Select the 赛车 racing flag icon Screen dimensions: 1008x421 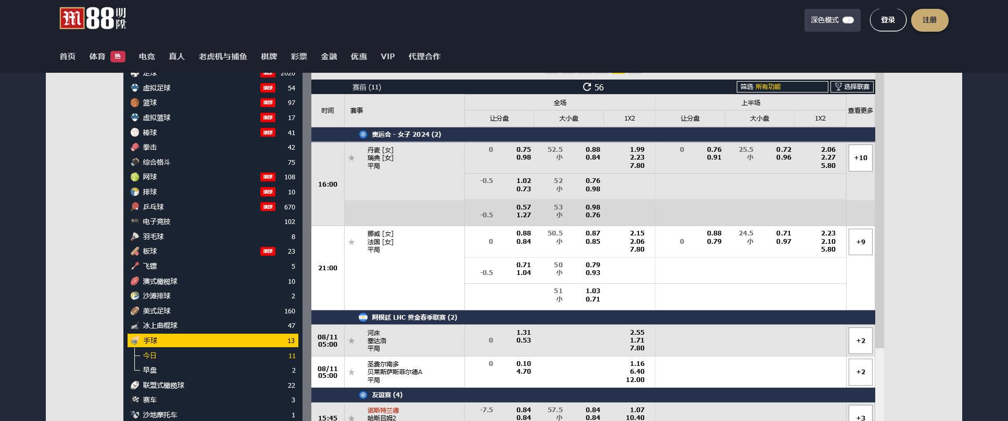pyautogui.click(x=135, y=400)
